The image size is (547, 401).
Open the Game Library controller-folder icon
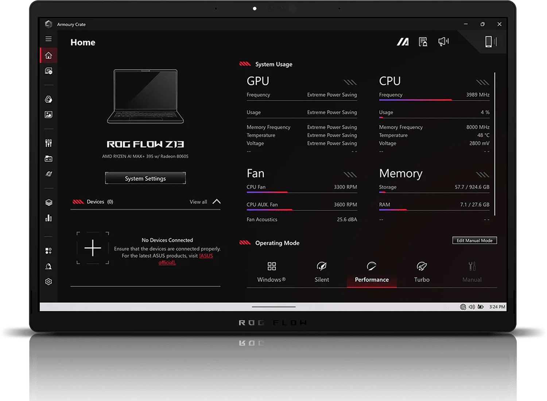[x=49, y=159]
